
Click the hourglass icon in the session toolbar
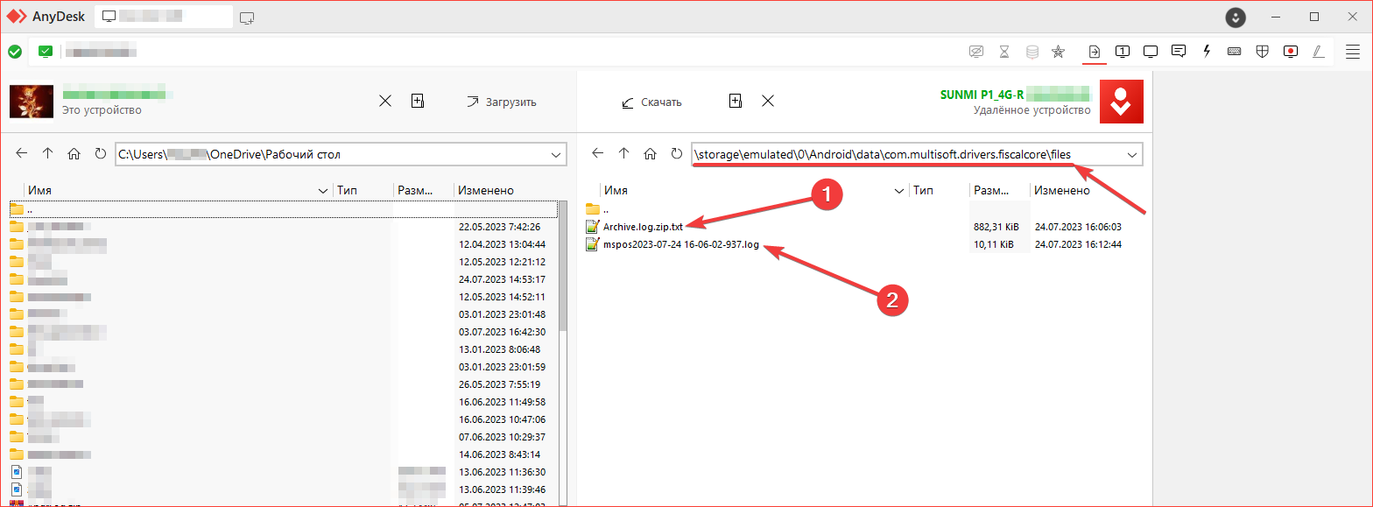point(1004,52)
